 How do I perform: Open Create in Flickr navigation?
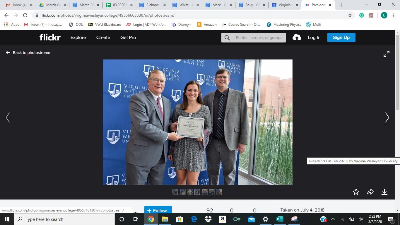pos(103,37)
